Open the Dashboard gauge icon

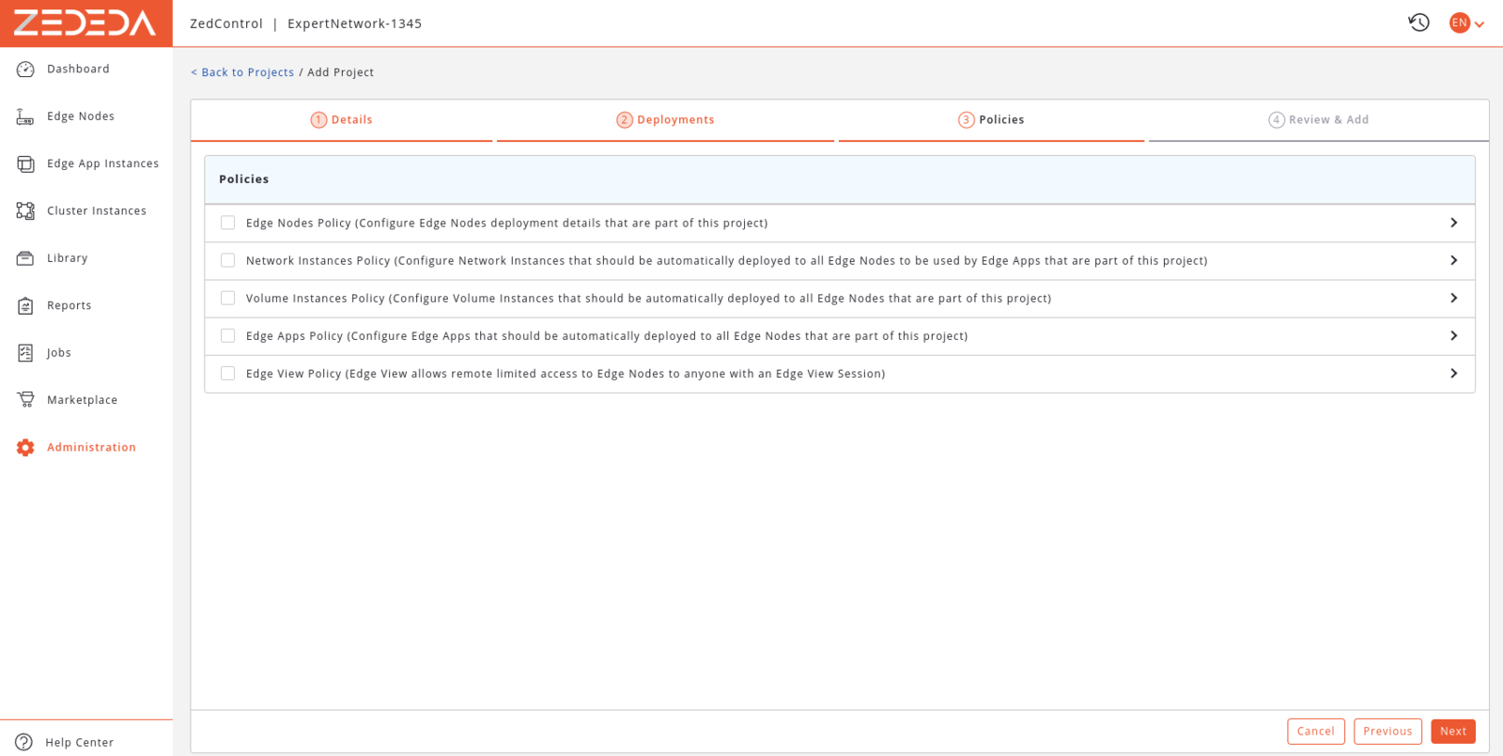(25, 69)
